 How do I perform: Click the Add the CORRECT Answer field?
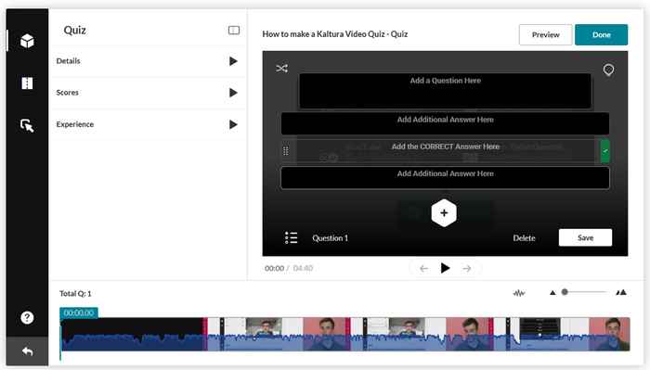coord(445,151)
